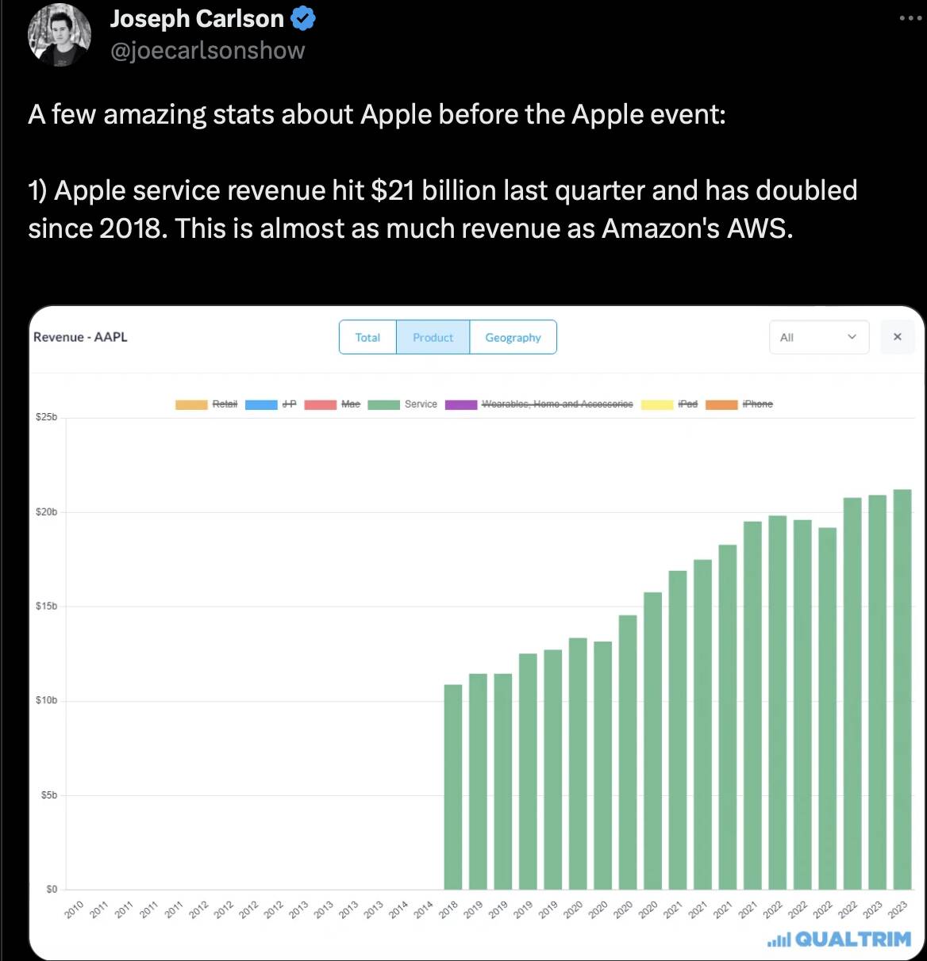
Task: Click the @joecarlsonshow handle
Action: coord(207,51)
